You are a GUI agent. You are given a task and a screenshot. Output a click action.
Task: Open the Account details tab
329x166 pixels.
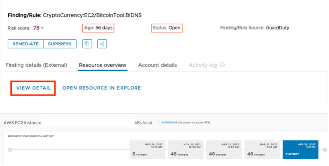pyautogui.click(x=157, y=65)
